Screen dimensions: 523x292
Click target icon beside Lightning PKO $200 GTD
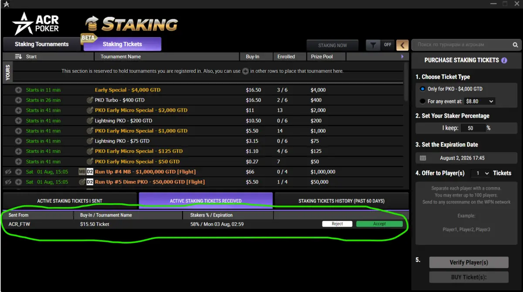(x=90, y=120)
